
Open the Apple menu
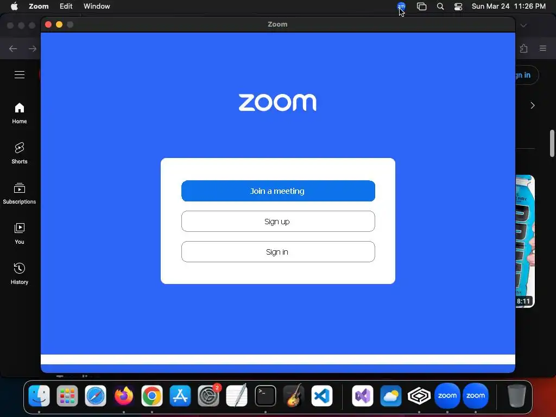pos(14,7)
